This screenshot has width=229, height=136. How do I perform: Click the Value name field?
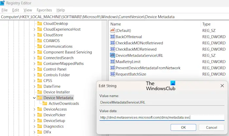162,102
